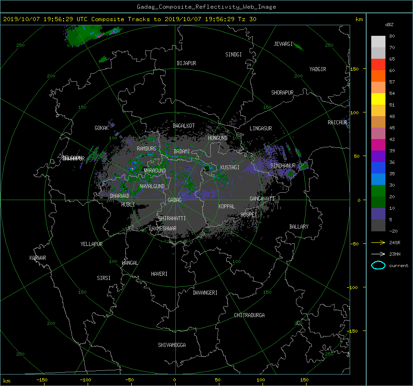Pick the indigo 10-5 dBZ swatch
This screenshot has width=413, height=386.
click(x=378, y=213)
